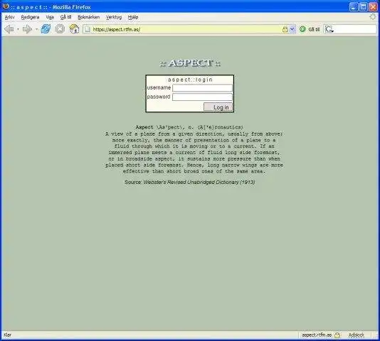
Task: Open the Forward history dropdown arrow
Action: [x=36, y=29]
